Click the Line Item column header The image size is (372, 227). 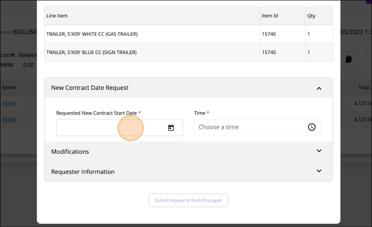tap(57, 16)
